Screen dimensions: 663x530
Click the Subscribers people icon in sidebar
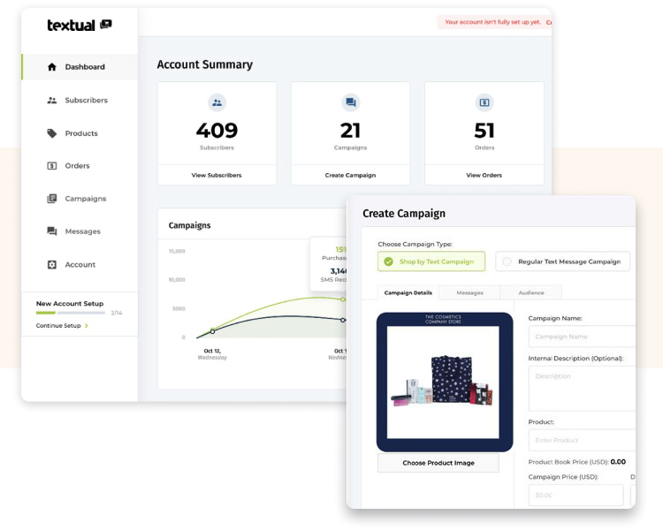52,101
